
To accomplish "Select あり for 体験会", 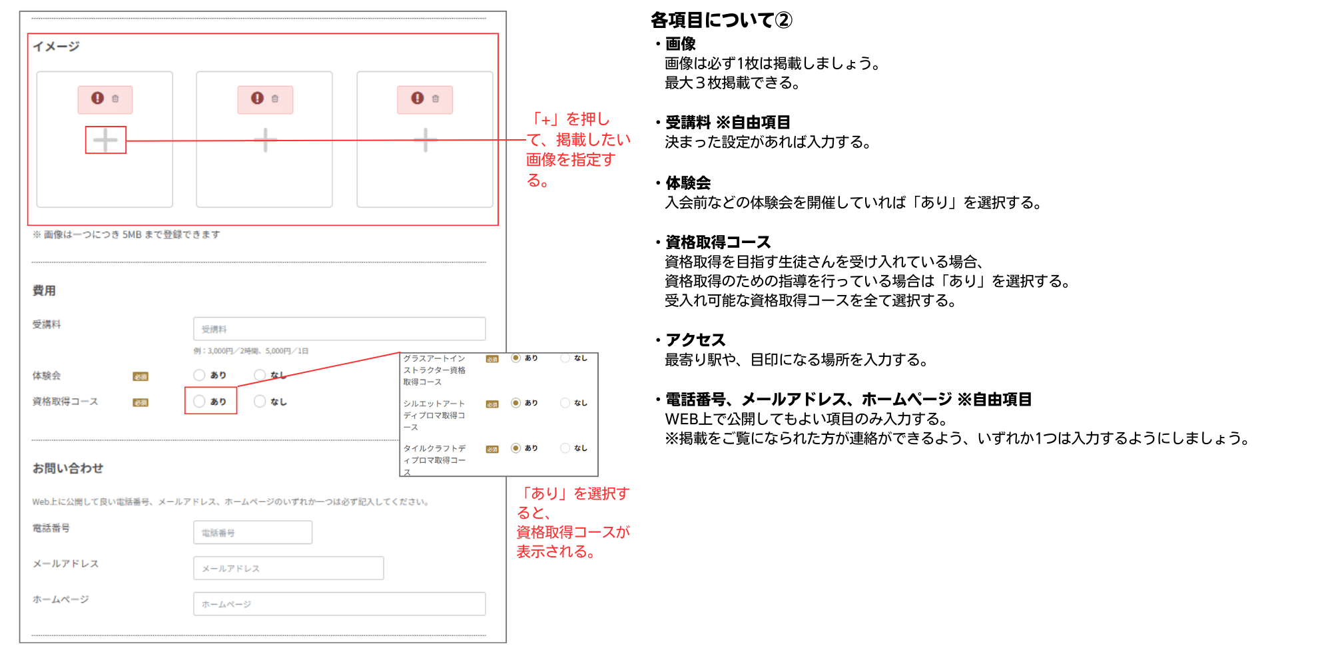I will click(x=199, y=375).
